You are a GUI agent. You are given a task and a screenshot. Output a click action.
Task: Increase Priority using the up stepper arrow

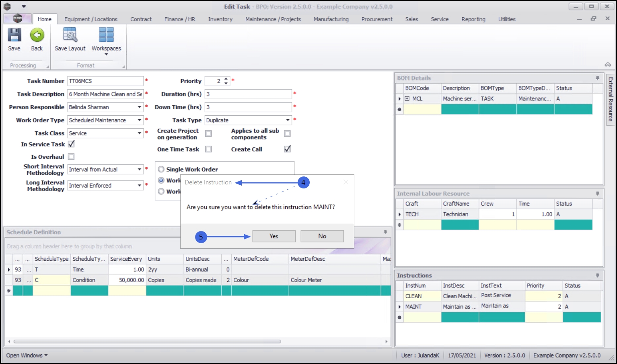click(x=226, y=79)
